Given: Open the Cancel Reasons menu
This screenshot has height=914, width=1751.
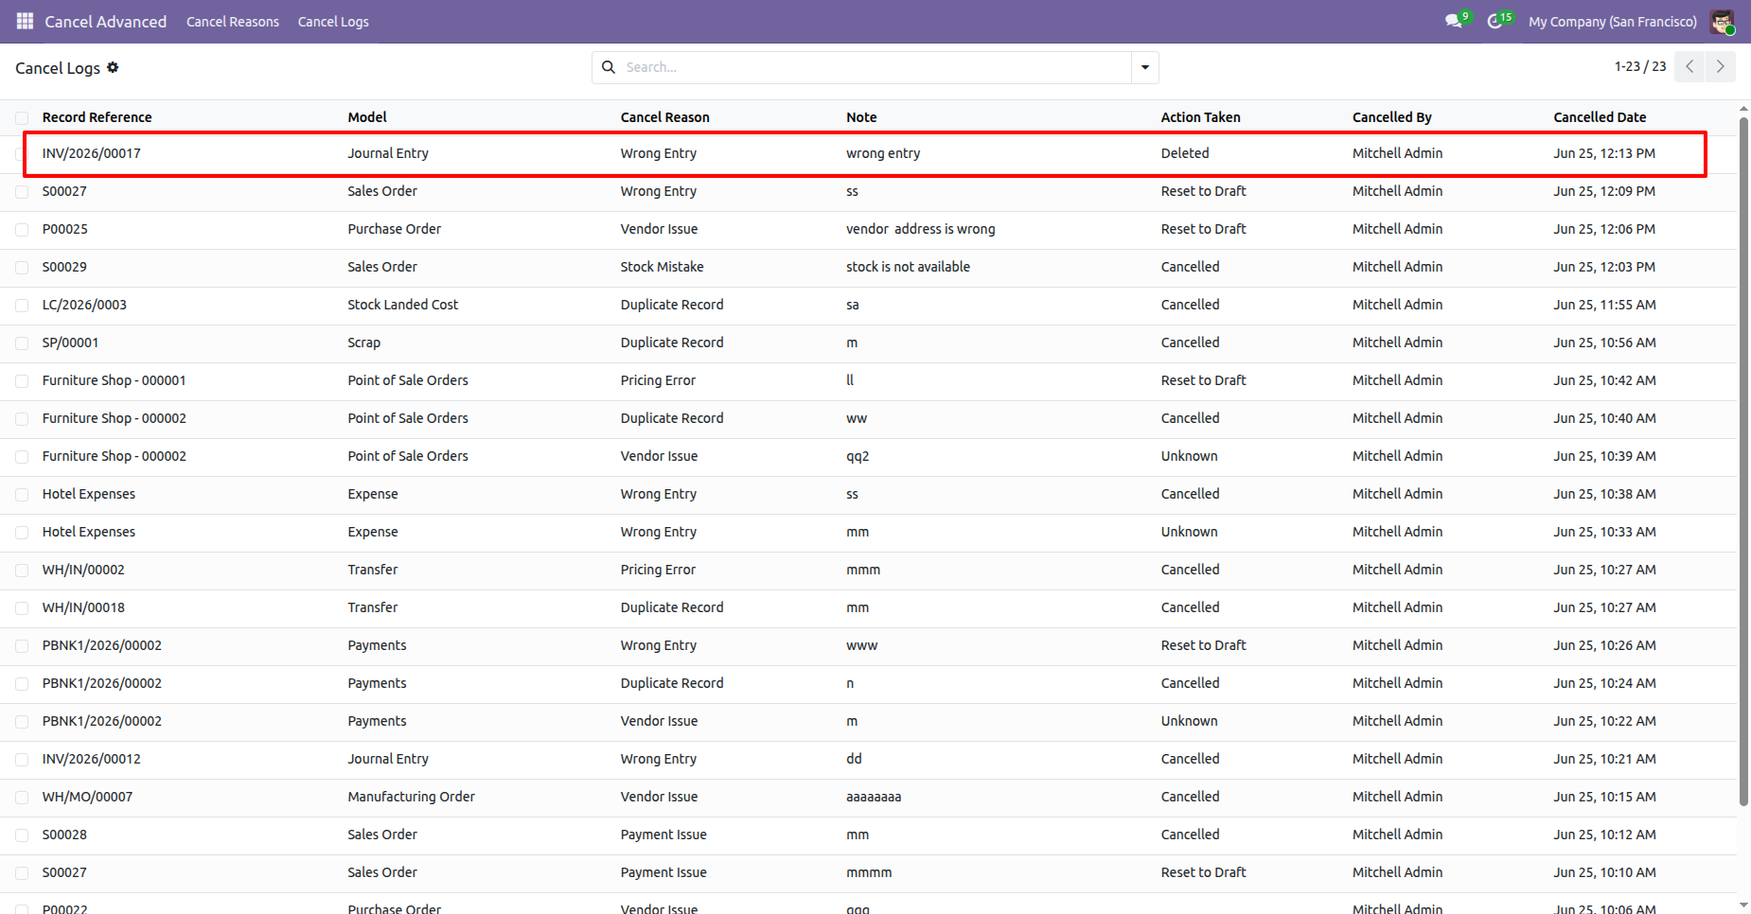Looking at the screenshot, I should (233, 21).
